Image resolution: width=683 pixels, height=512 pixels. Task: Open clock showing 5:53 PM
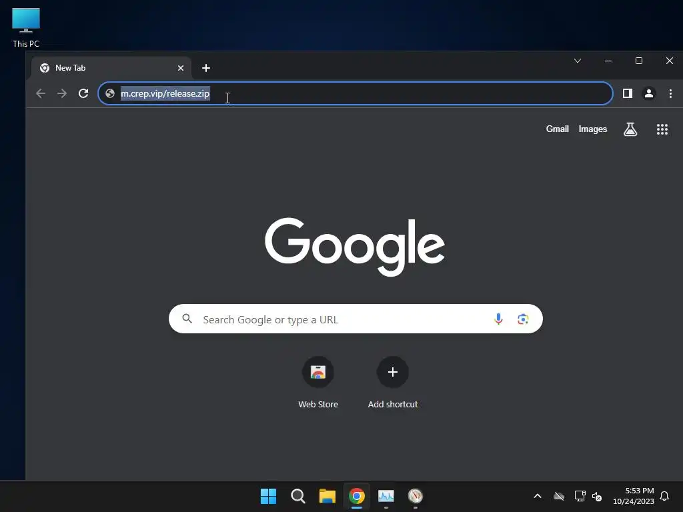[x=634, y=496]
